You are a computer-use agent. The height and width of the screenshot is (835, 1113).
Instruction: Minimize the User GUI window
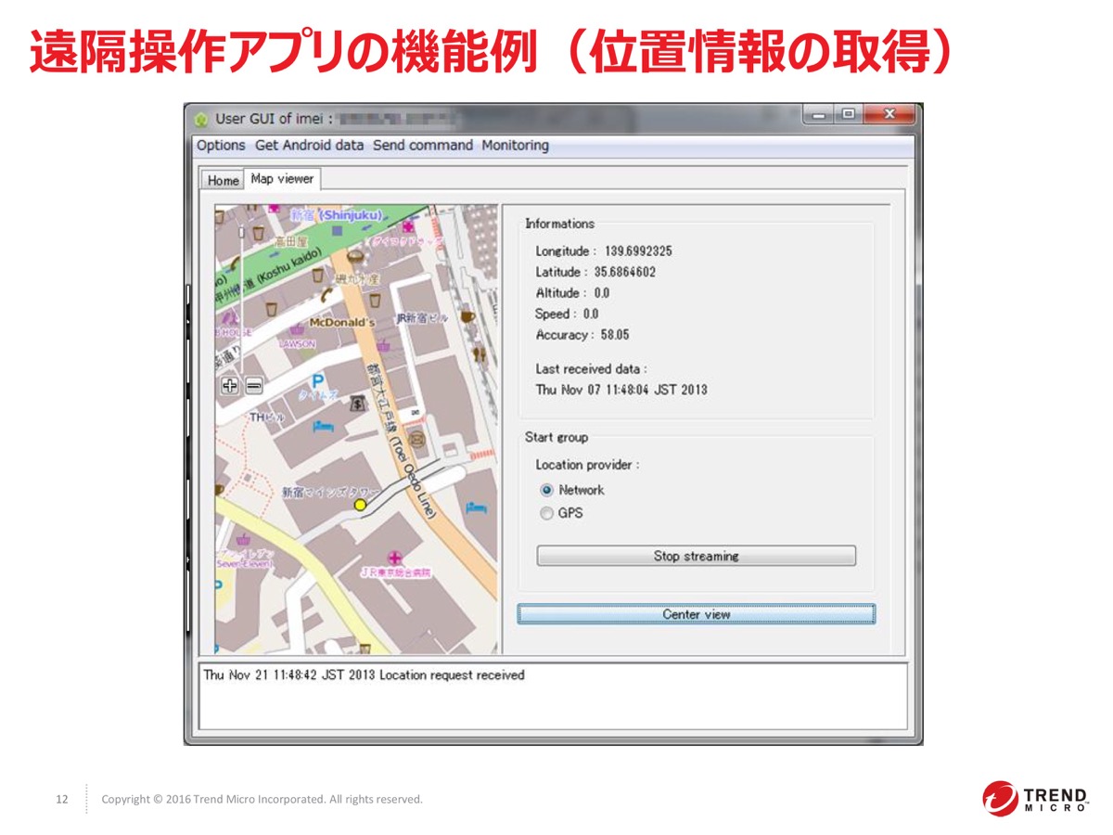[820, 115]
